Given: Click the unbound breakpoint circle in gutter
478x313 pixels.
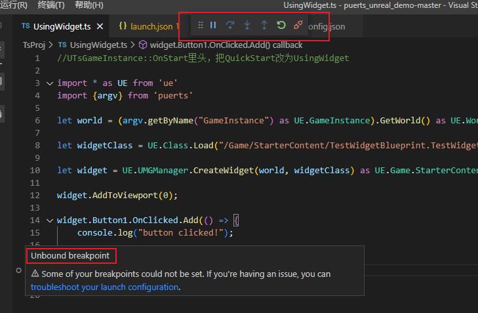Looking at the screenshot, I should point(18,270).
